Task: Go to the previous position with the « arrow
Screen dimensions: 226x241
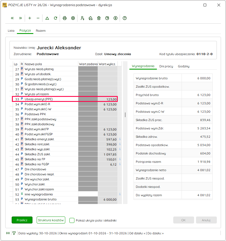Action: pos(12,18)
